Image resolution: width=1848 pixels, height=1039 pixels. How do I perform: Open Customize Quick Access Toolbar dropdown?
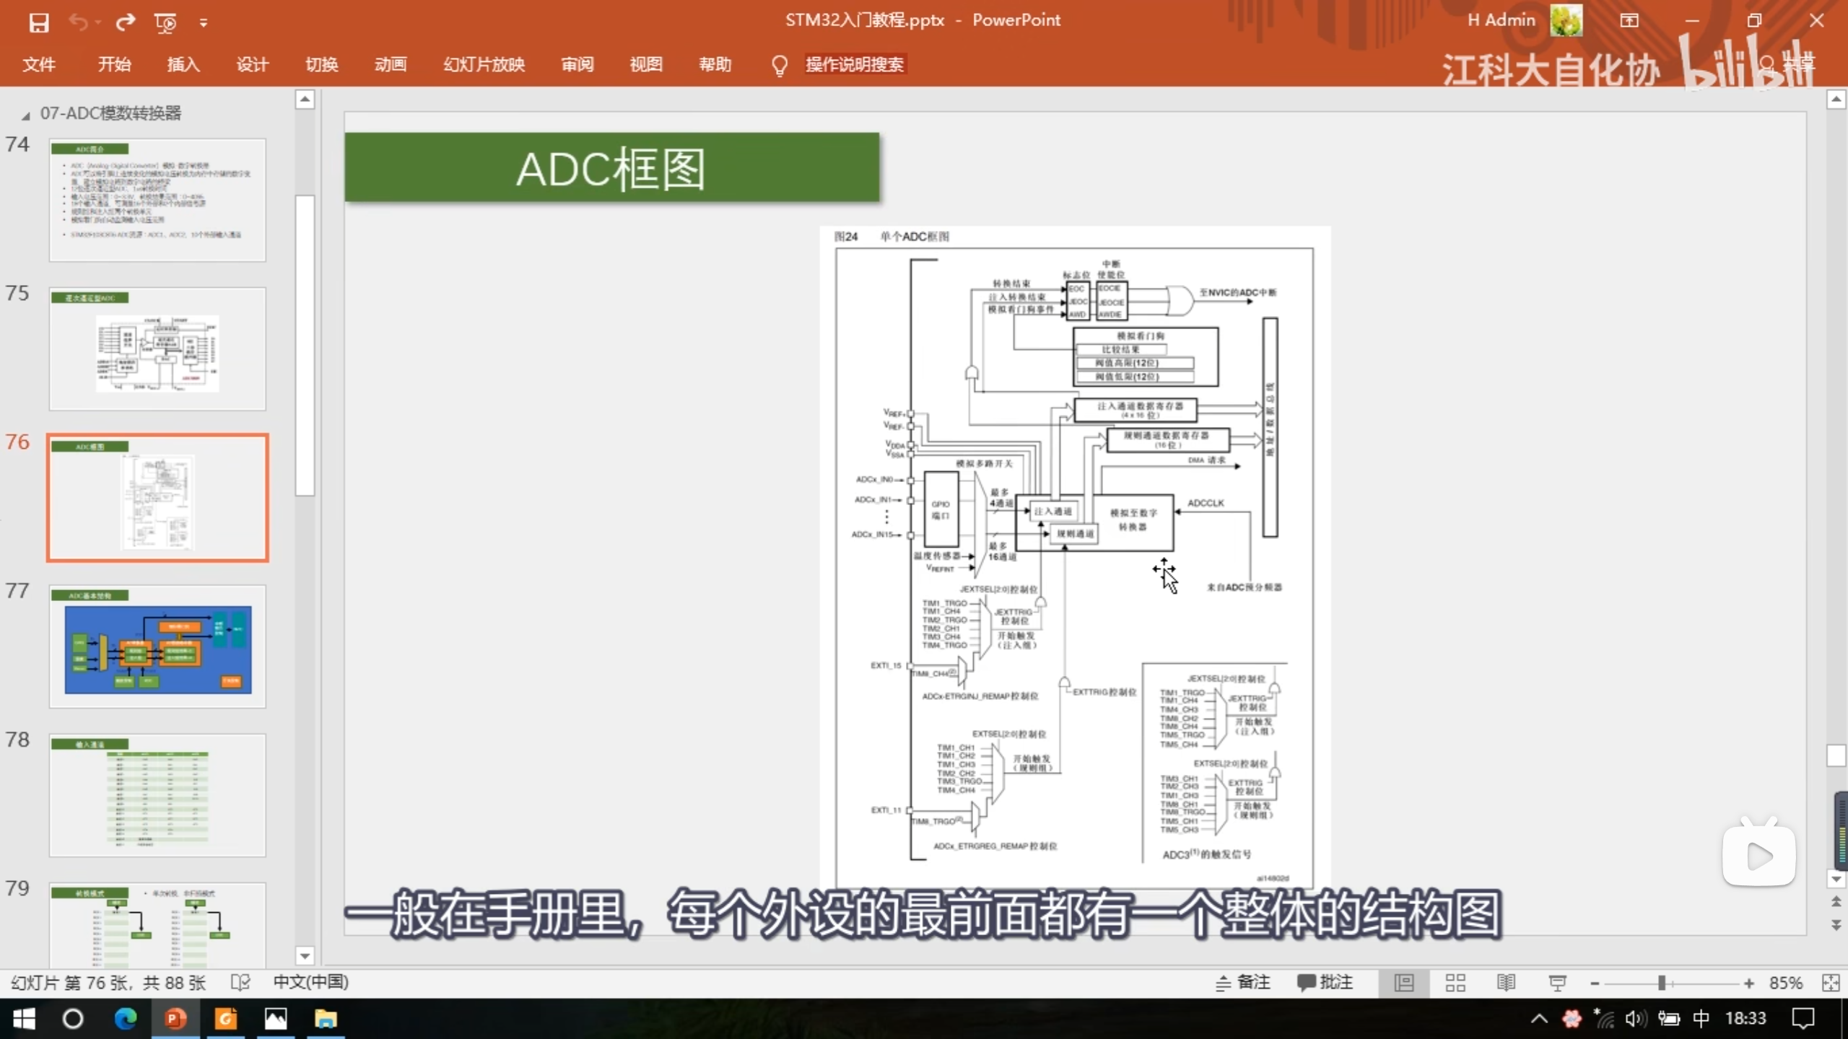pos(204,23)
